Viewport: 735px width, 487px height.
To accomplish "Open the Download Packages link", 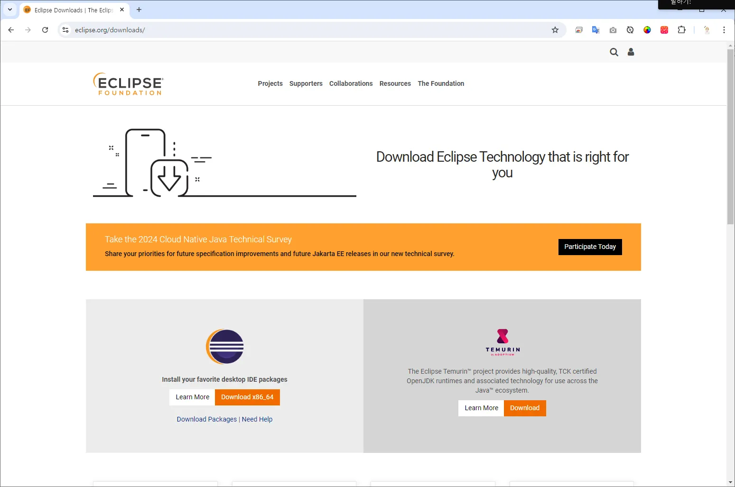I will point(207,419).
